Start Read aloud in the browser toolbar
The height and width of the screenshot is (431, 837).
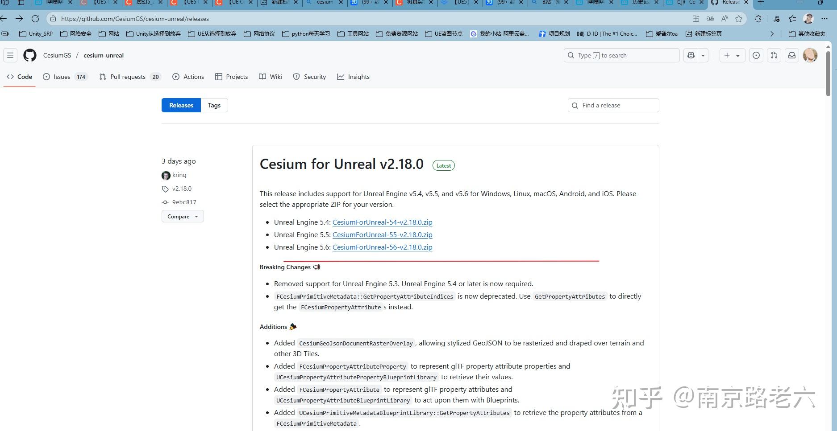pyautogui.click(x=725, y=19)
